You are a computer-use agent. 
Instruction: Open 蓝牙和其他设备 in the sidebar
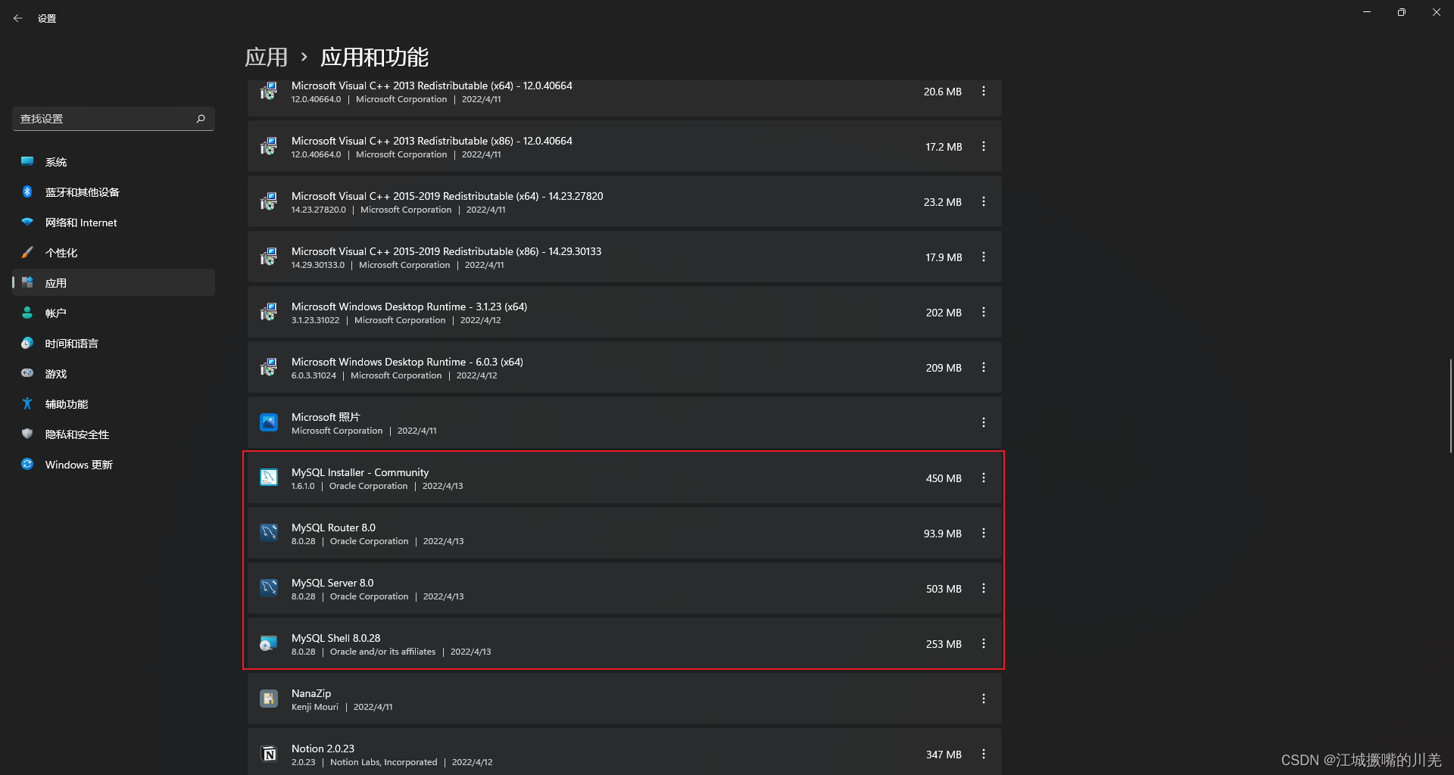(114, 192)
